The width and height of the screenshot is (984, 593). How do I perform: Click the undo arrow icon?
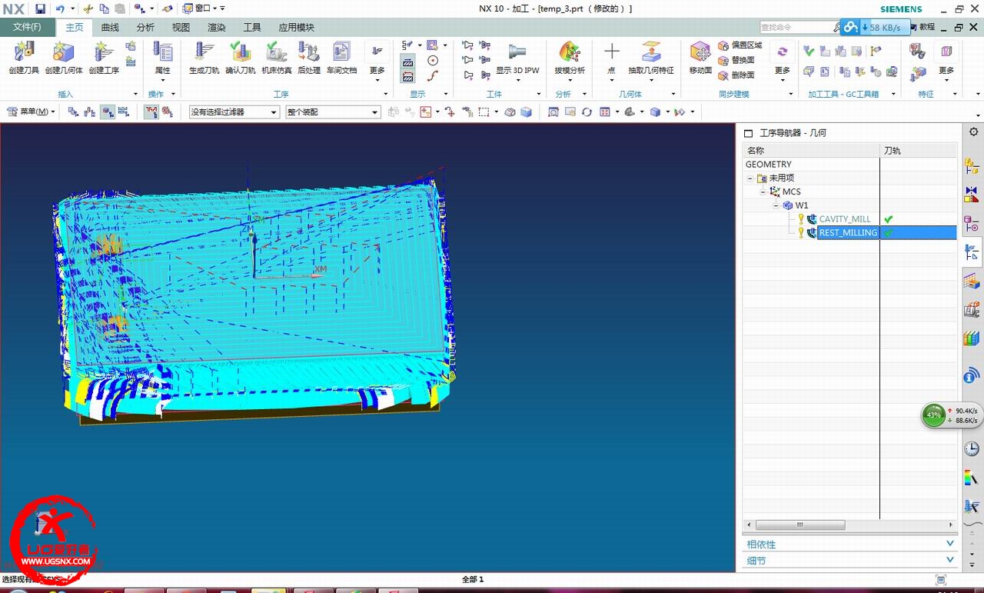60,8
